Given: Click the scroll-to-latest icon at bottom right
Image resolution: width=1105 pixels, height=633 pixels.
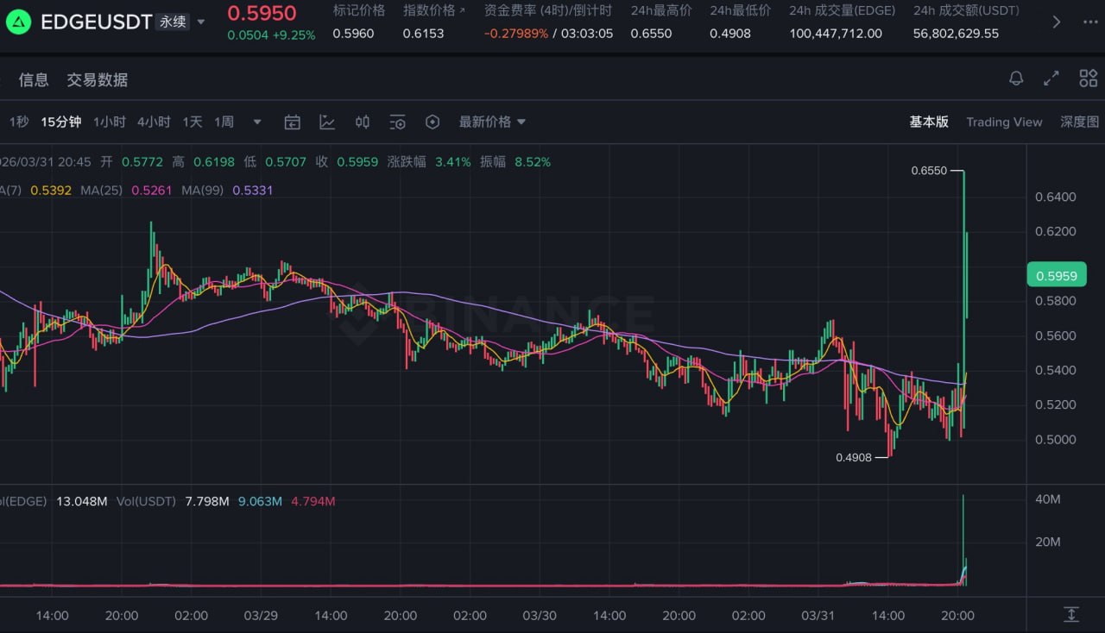Looking at the screenshot, I should click(x=1071, y=614).
